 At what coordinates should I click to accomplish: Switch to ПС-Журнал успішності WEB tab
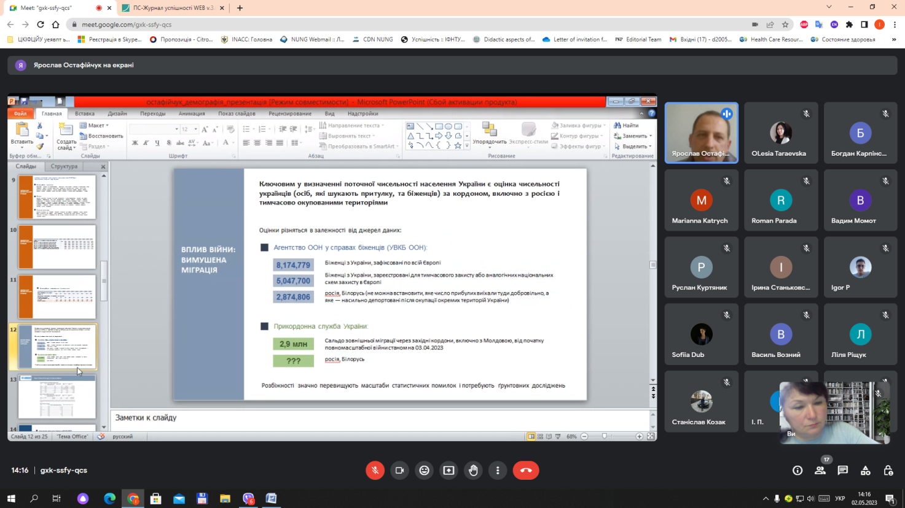pos(172,8)
